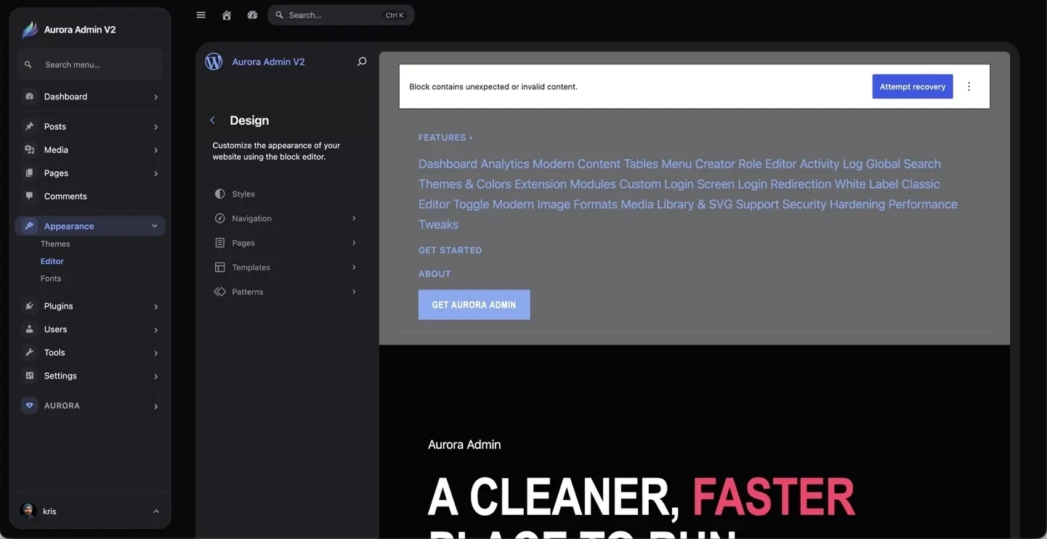Collapse the Appearance menu chevron
The height and width of the screenshot is (539, 1047).
click(155, 226)
